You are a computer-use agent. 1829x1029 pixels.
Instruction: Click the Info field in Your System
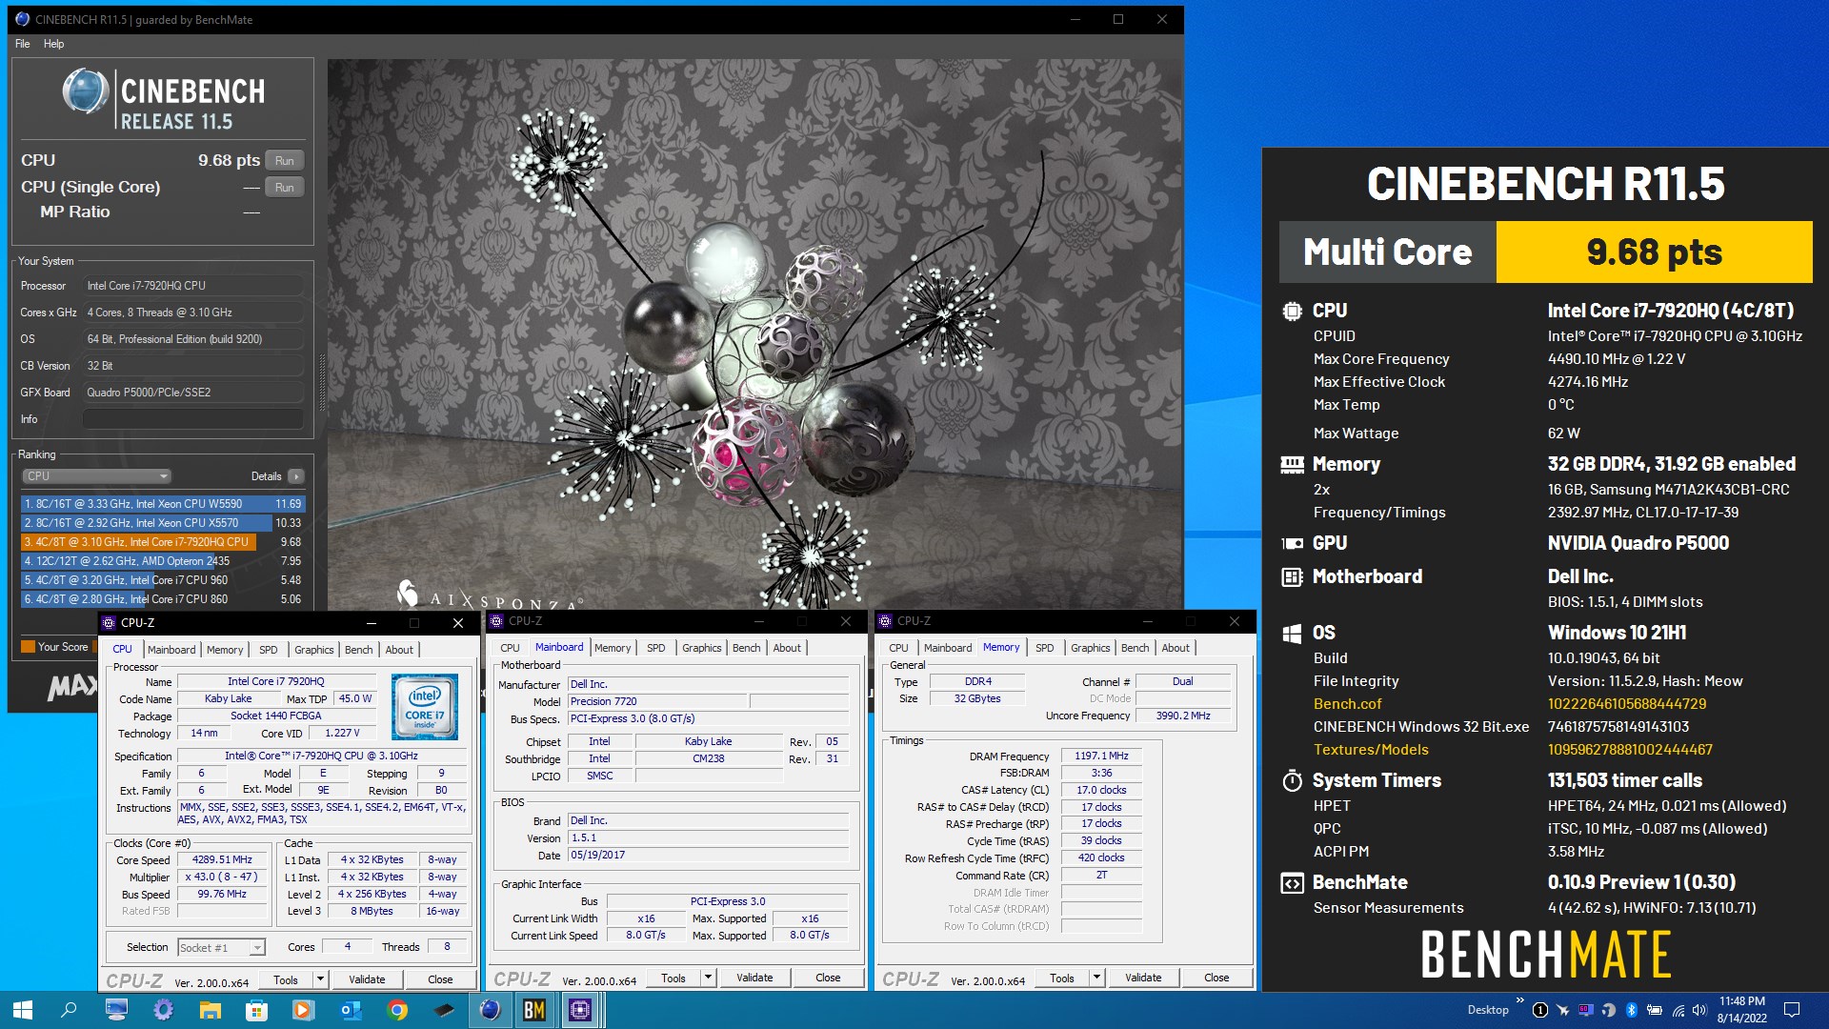pyautogui.click(x=193, y=419)
